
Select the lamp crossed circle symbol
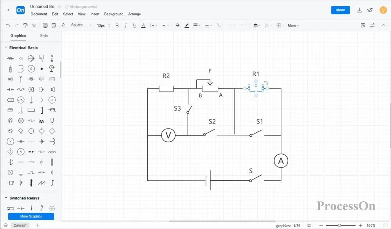[x=21, y=121]
